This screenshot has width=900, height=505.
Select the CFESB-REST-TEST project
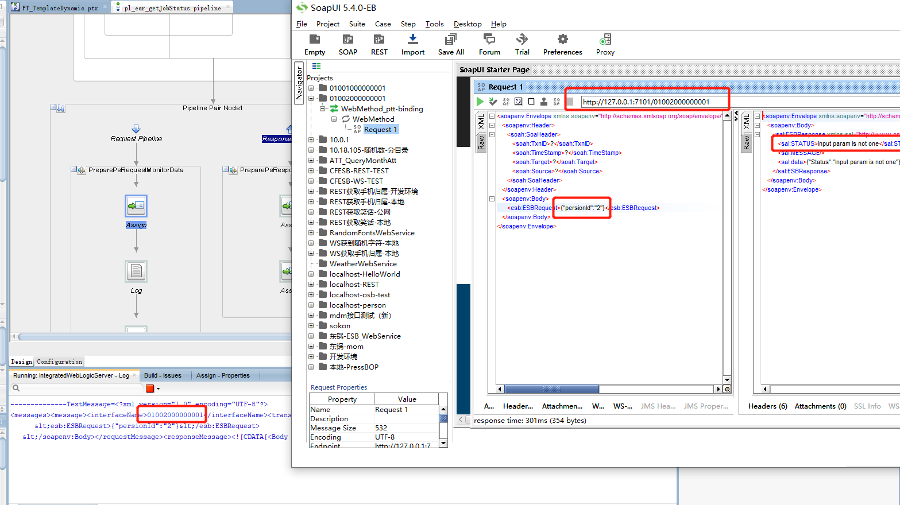click(359, 170)
